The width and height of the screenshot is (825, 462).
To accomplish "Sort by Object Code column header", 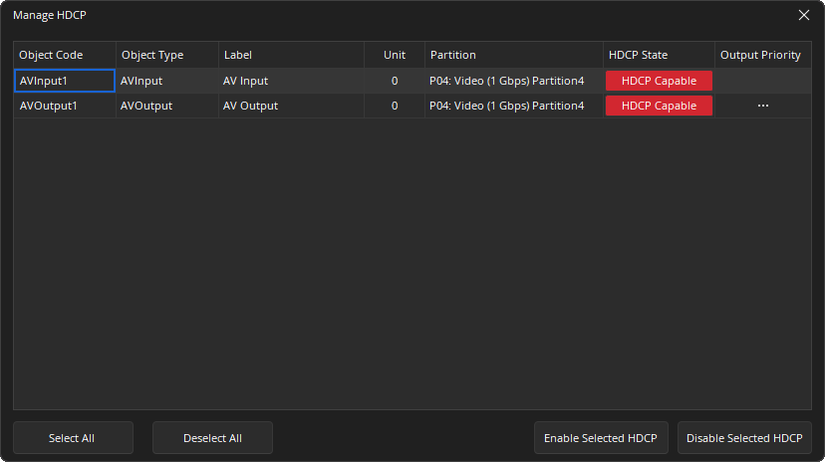I will [64, 55].
